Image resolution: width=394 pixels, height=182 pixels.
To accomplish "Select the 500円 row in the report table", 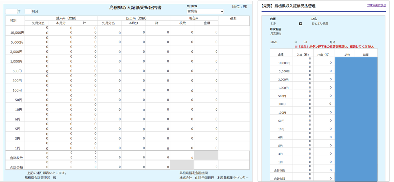I will (128, 69).
